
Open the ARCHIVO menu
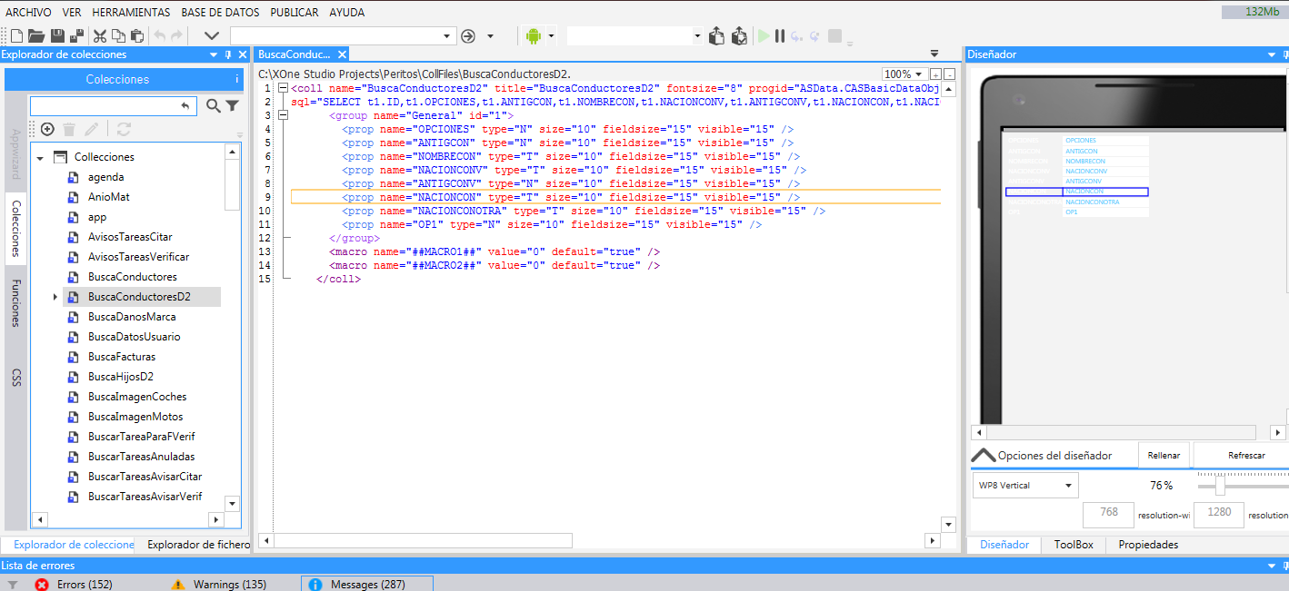coord(28,13)
